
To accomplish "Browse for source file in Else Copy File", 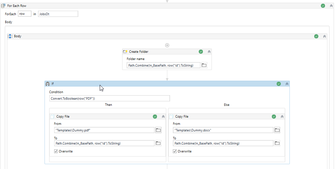I will tap(277, 130).
